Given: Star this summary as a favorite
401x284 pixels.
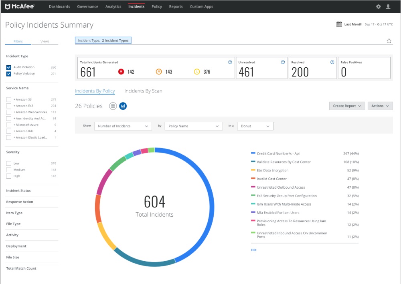Looking at the screenshot, I should click(389, 40).
